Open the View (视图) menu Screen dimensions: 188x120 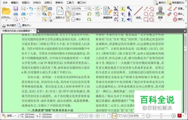point(26,2)
